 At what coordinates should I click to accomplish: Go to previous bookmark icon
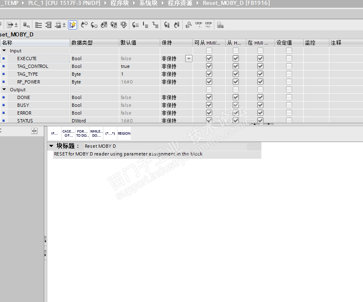167,25
